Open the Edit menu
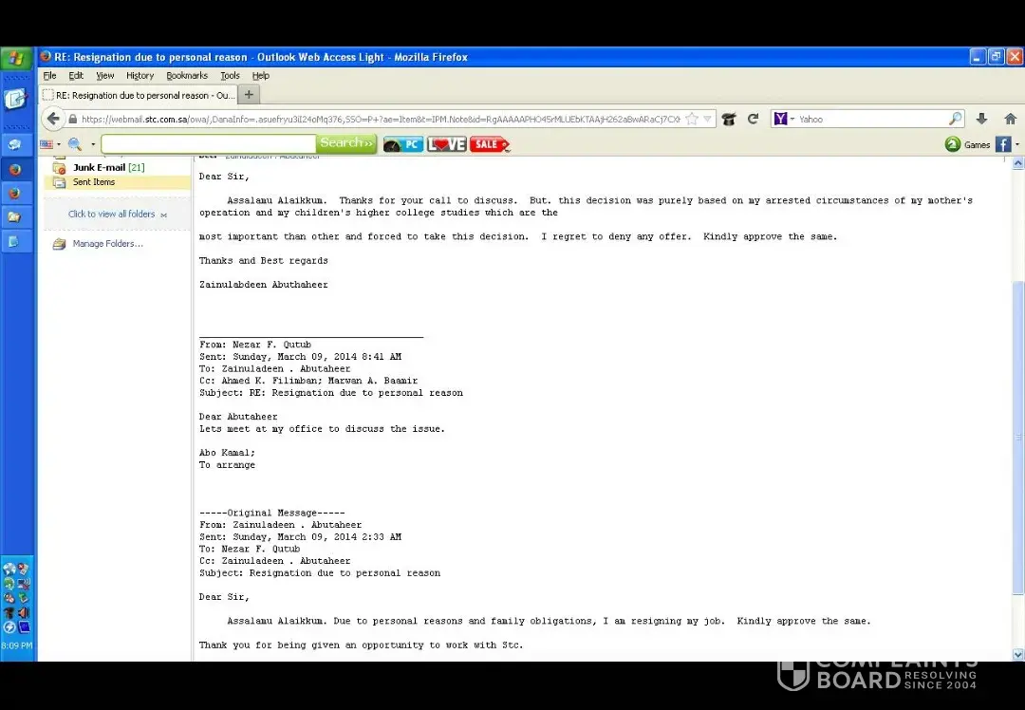This screenshot has height=710, width=1025. click(76, 76)
